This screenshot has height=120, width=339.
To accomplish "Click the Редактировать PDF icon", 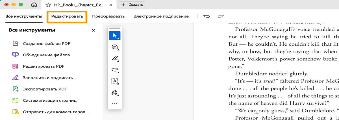I will click(15, 66).
